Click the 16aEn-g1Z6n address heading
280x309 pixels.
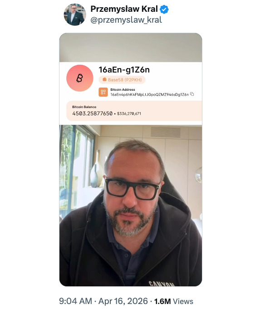click(124, 70)
